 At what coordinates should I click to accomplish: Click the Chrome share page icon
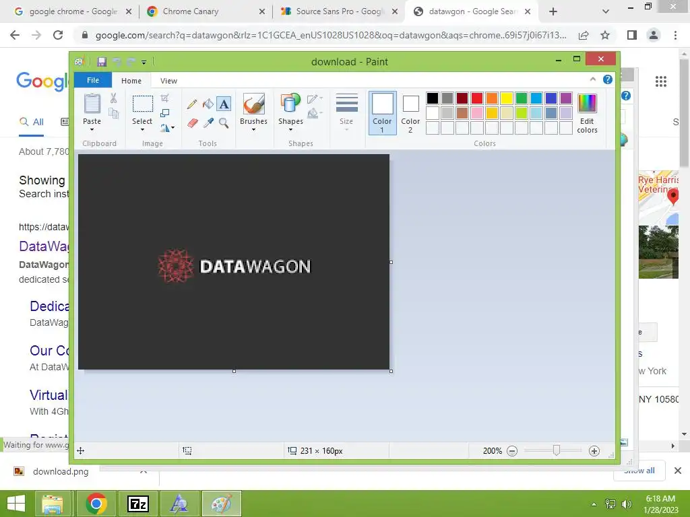click(584, 35)
